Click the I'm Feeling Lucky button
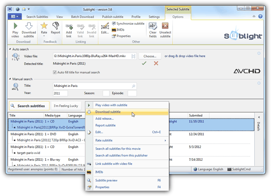Viewport: 271px width, 196px height. coord(66,106)
